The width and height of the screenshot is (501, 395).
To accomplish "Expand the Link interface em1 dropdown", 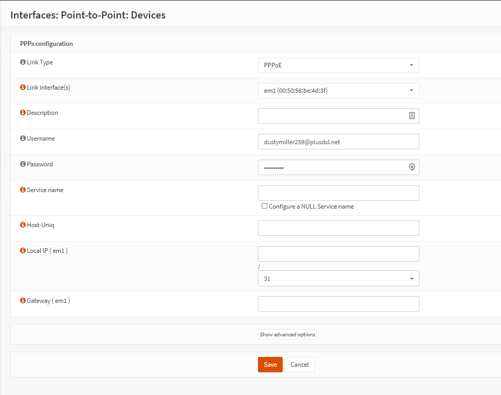I will [338, 91].
